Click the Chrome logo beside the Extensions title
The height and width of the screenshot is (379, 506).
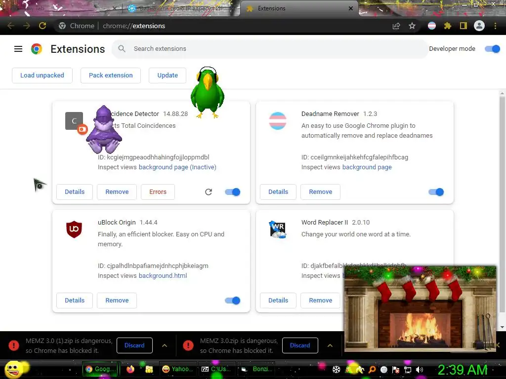click(37, 49)
